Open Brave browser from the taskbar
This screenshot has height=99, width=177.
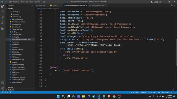point(109,96)
